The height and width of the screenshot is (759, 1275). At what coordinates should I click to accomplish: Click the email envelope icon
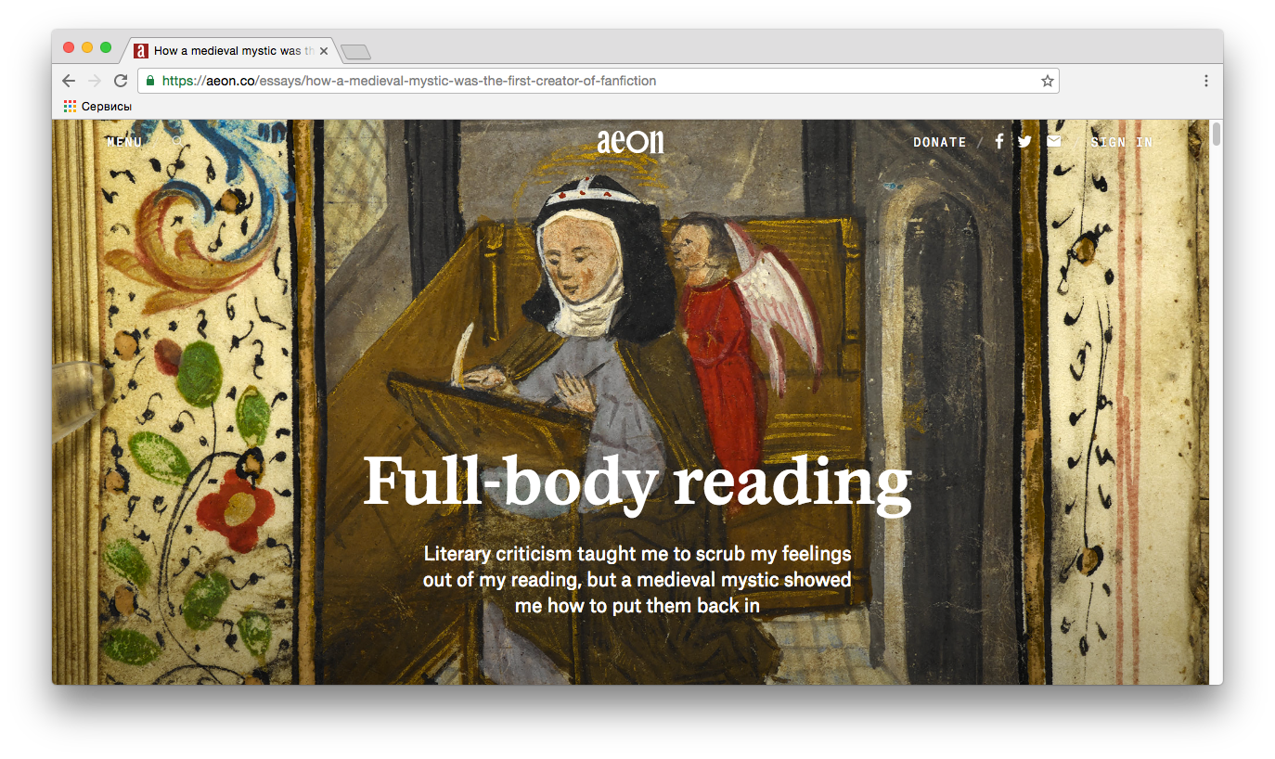coord(1054,142)
